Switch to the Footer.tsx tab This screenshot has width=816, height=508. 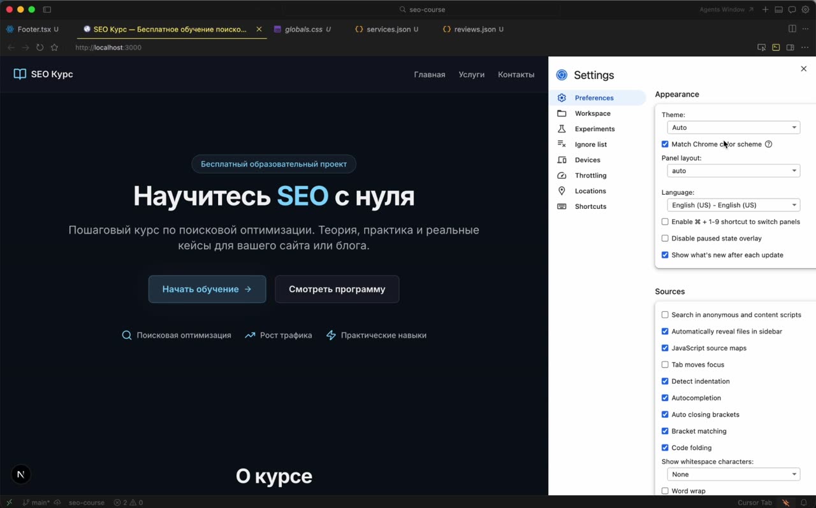[33, 29]
